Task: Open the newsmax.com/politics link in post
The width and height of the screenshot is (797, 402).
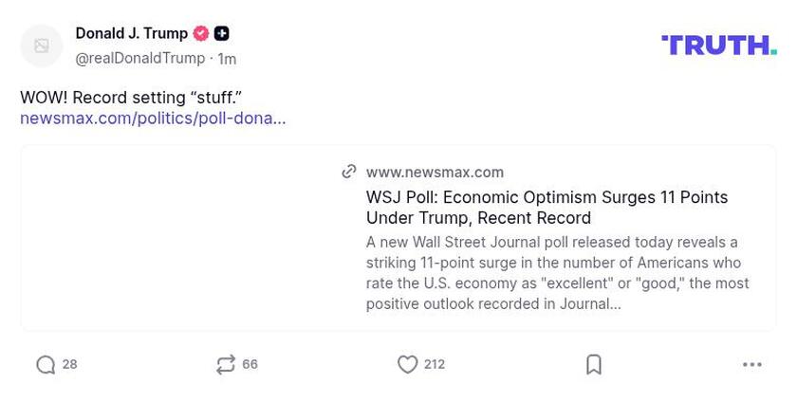Action: [x=153, y=119]
